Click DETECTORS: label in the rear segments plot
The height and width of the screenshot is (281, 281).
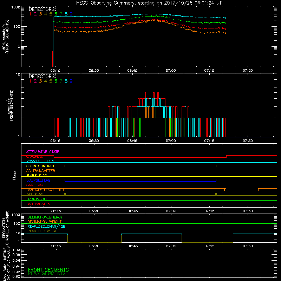[43, 76]
